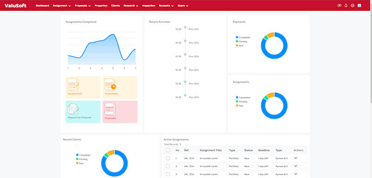
Task: Open actions dropdown for row 2
Action: (x=296, y=166)
